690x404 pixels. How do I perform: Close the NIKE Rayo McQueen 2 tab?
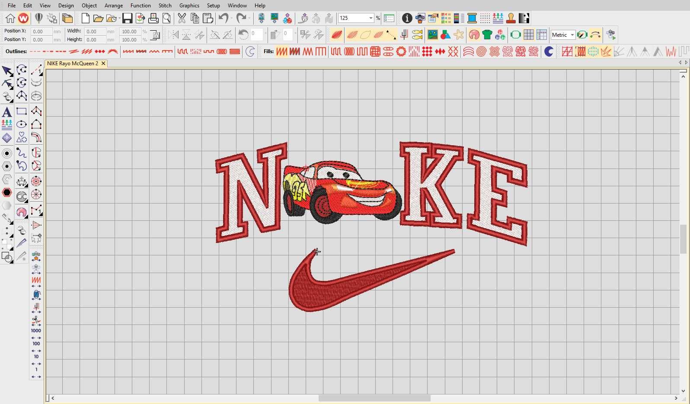tap(103, 63)
